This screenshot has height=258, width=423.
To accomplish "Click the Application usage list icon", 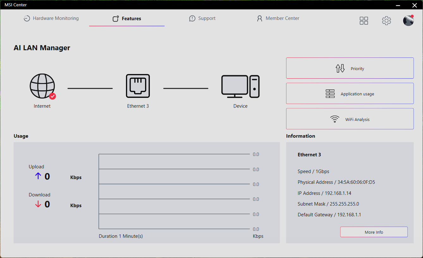I will [x=330, y=94].
